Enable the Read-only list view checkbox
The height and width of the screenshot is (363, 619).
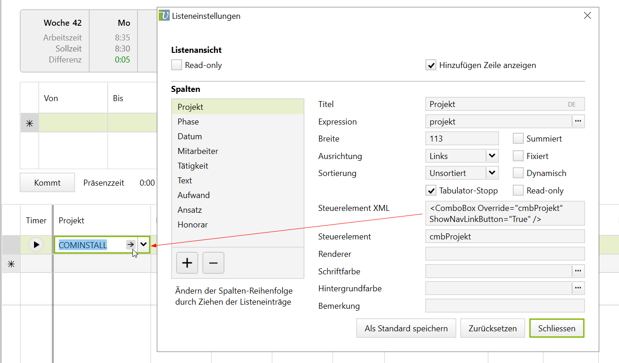coord(177,65)
